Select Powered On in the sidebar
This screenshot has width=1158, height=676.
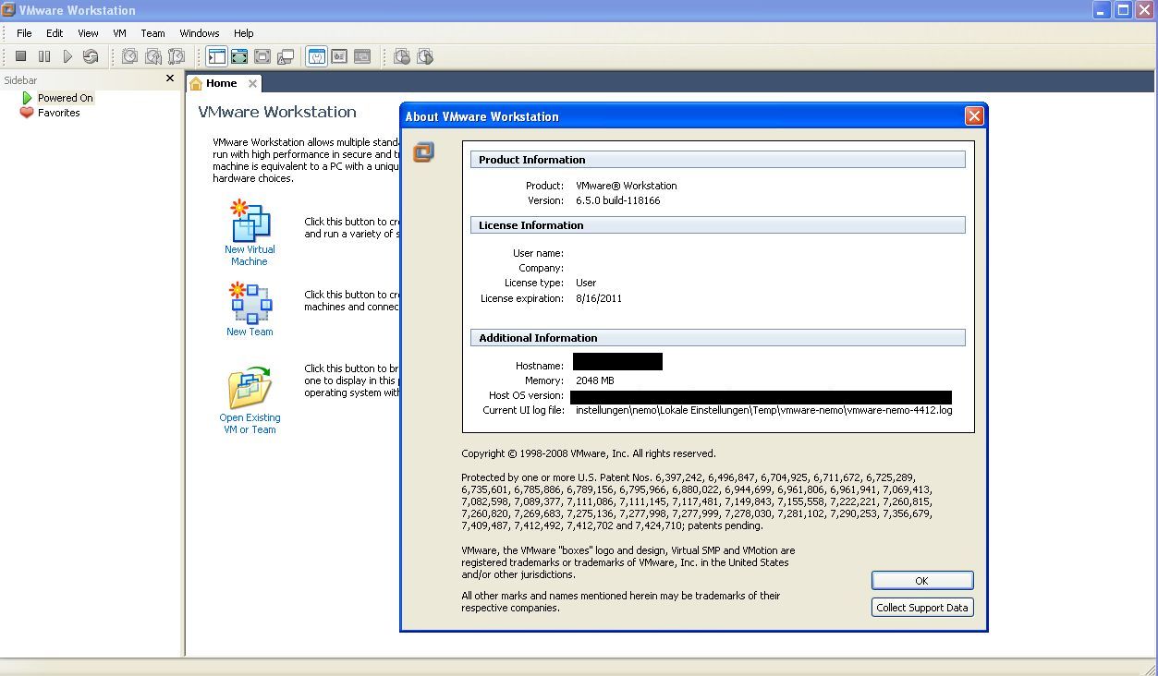[65, 98]
